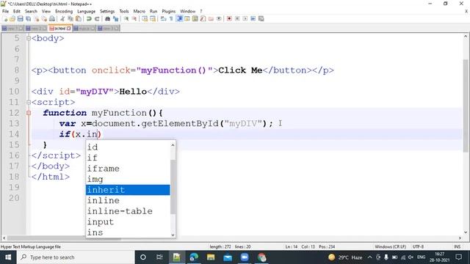Image resolution: width=470 pixels, height=264 pixels.
Task: Open the Language menu
Action: pyautogui.click(x=87, y=11)
